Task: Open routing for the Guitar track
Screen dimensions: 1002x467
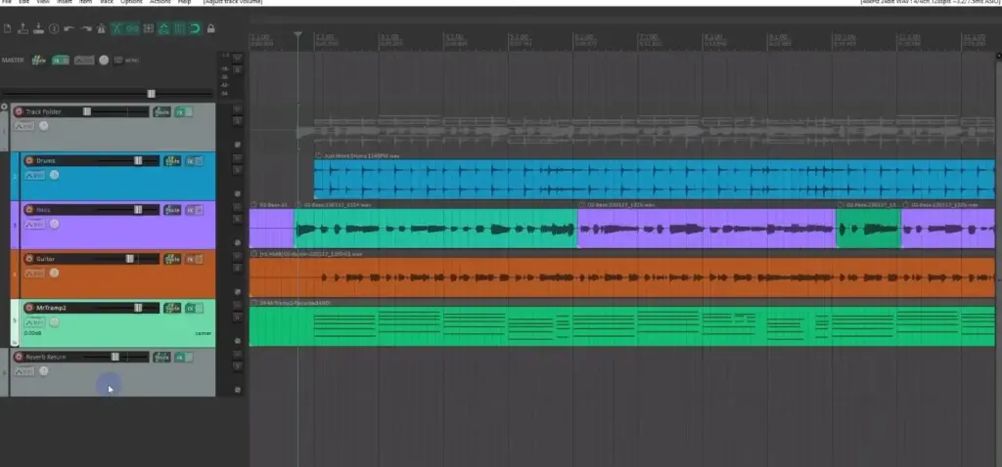Action: [x=172, y=259]
